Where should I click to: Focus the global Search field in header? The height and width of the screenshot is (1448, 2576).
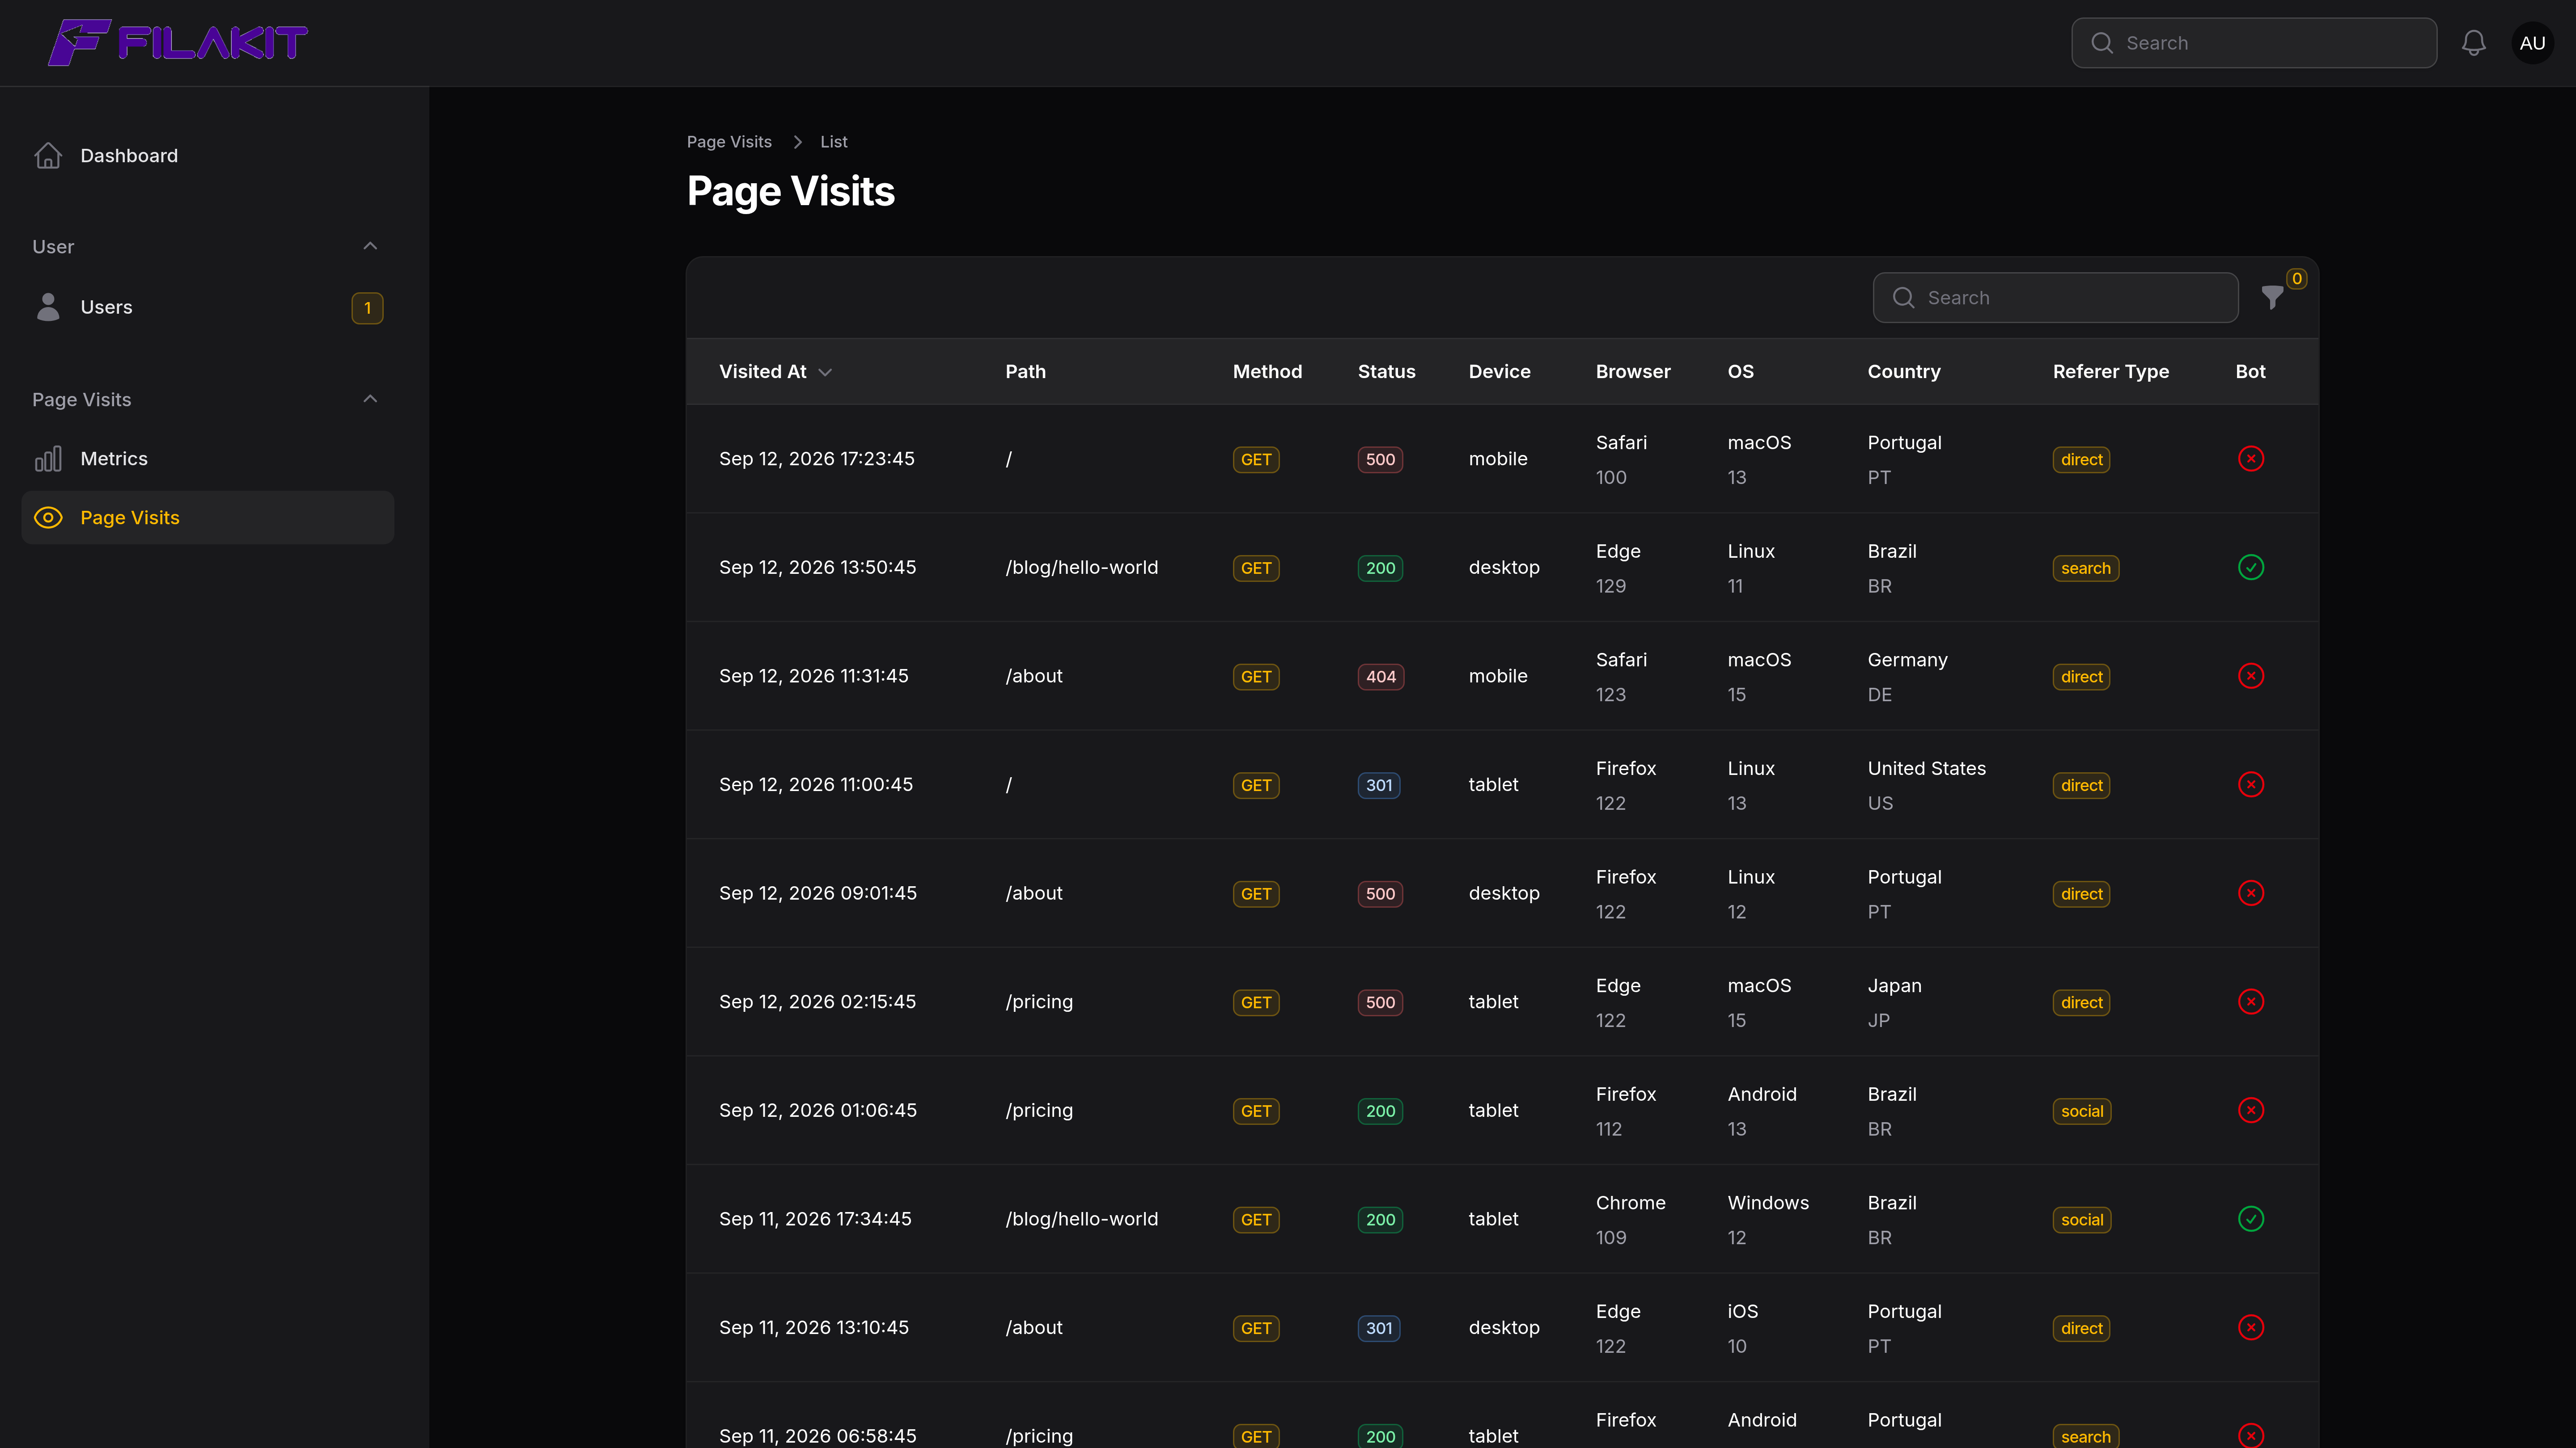(x=2254, y=43)
